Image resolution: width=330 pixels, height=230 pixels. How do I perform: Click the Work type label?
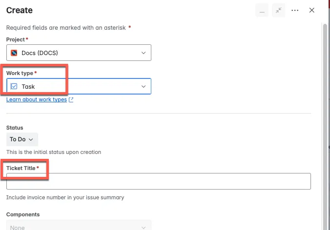[20, 73]
